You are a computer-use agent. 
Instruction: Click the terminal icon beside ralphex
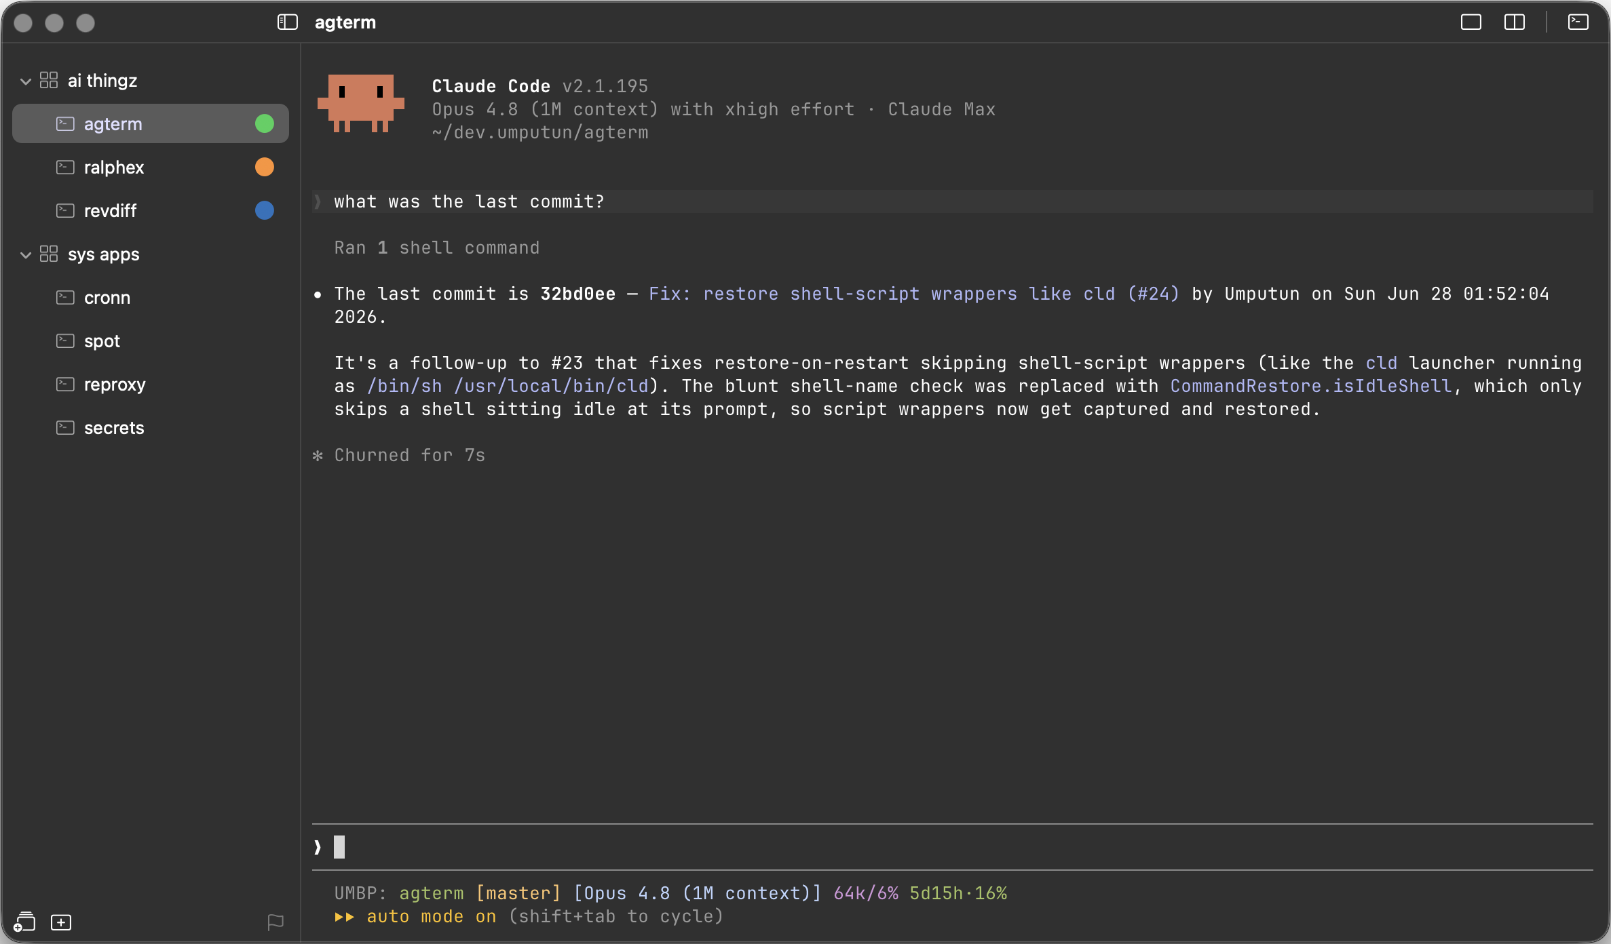coord(65,167)
